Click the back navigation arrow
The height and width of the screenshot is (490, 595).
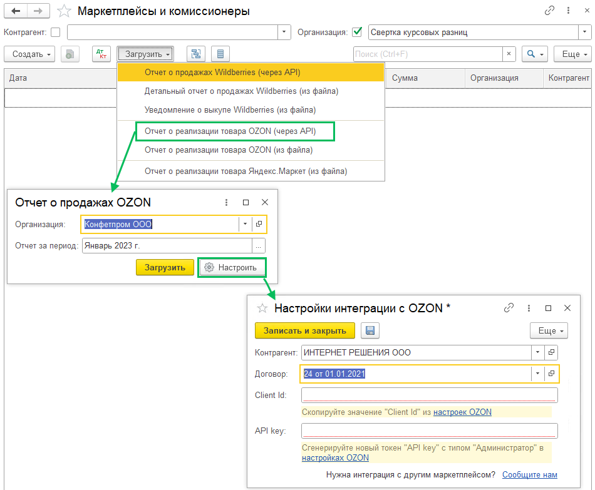tap(16, 11)
